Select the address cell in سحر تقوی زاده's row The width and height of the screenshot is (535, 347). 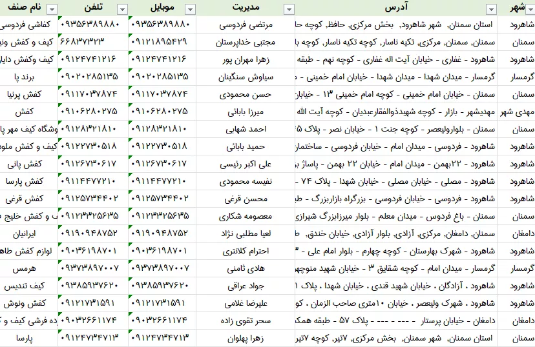[396, 321]
